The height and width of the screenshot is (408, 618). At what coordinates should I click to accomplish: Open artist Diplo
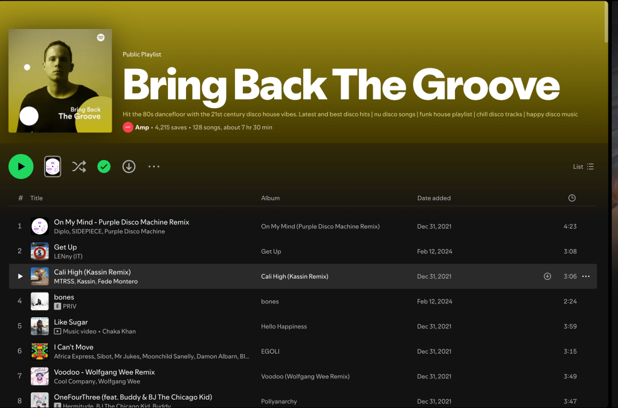[61, 232]
